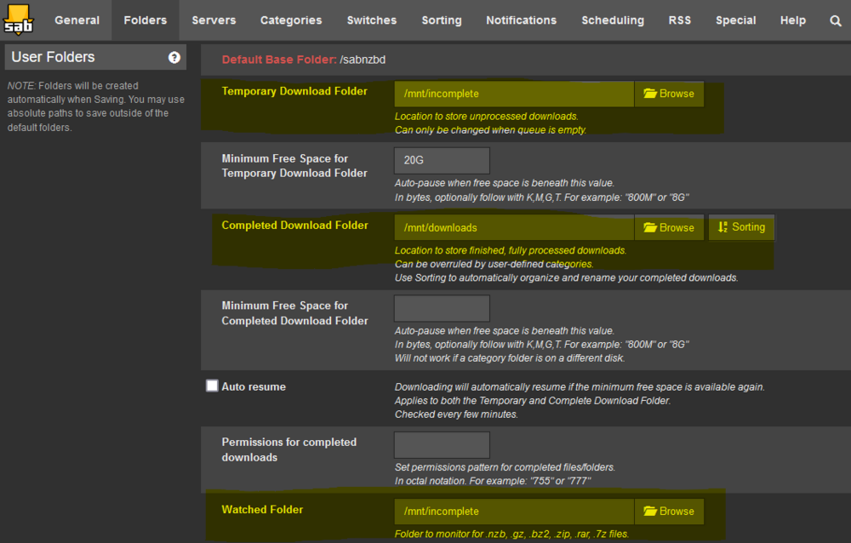Switch to the Scheduling tab

(613, 20)
